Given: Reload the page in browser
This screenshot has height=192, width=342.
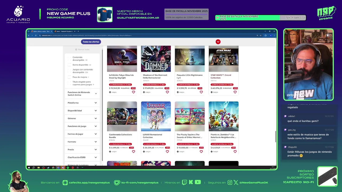Looking at the screenshot, I should pos(36,35).
